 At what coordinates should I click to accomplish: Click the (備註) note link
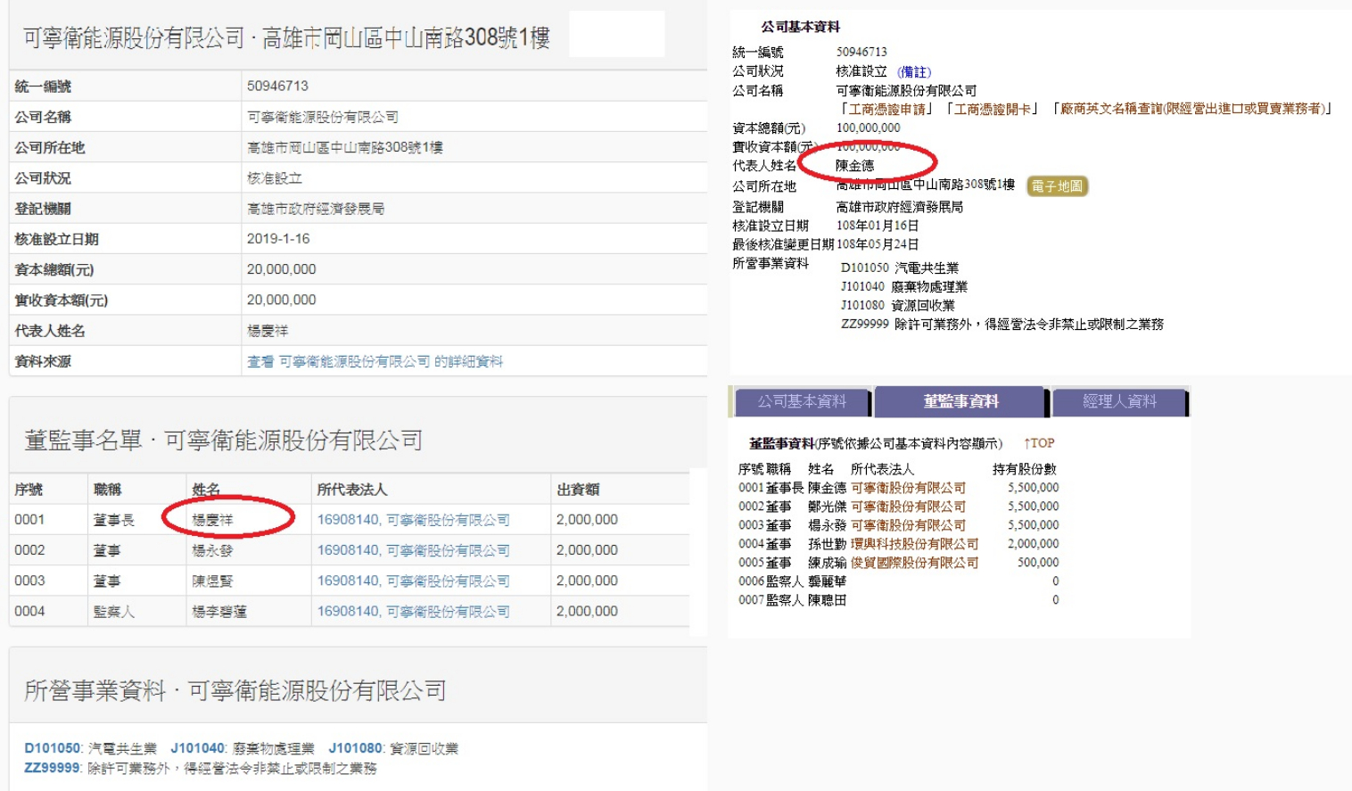pyautogui.click(x=914, y=71)
